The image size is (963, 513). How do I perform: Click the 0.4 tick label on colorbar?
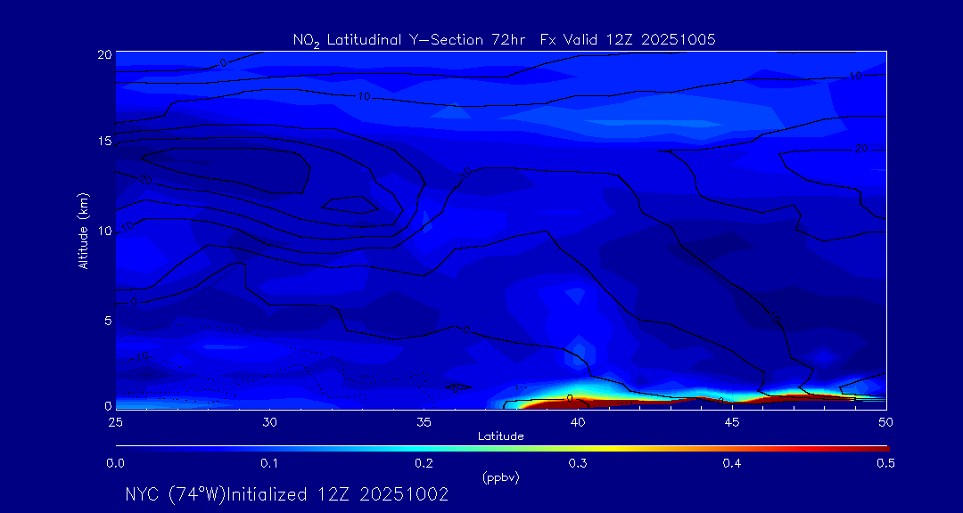732,463
